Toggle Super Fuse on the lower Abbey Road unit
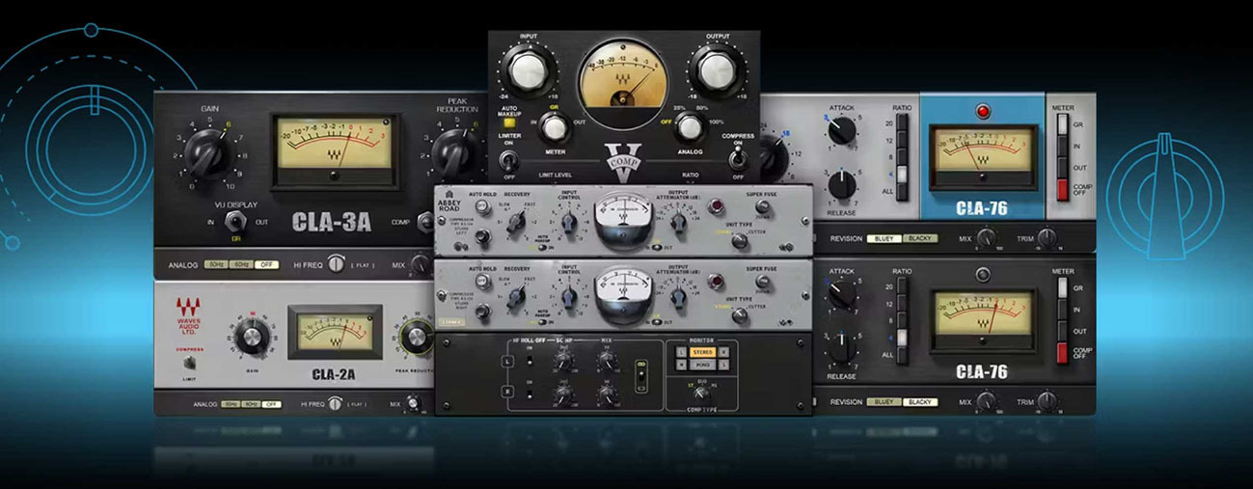1253x489 pixels. [x=763, y=281]
